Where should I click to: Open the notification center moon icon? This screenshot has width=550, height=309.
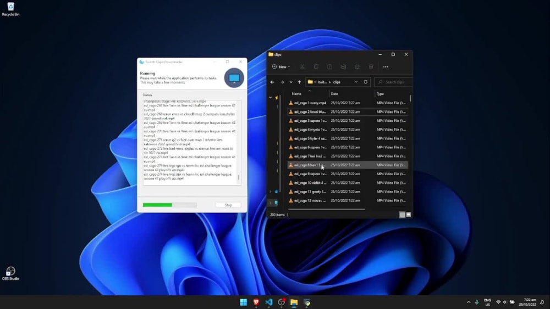coord(542,302)
